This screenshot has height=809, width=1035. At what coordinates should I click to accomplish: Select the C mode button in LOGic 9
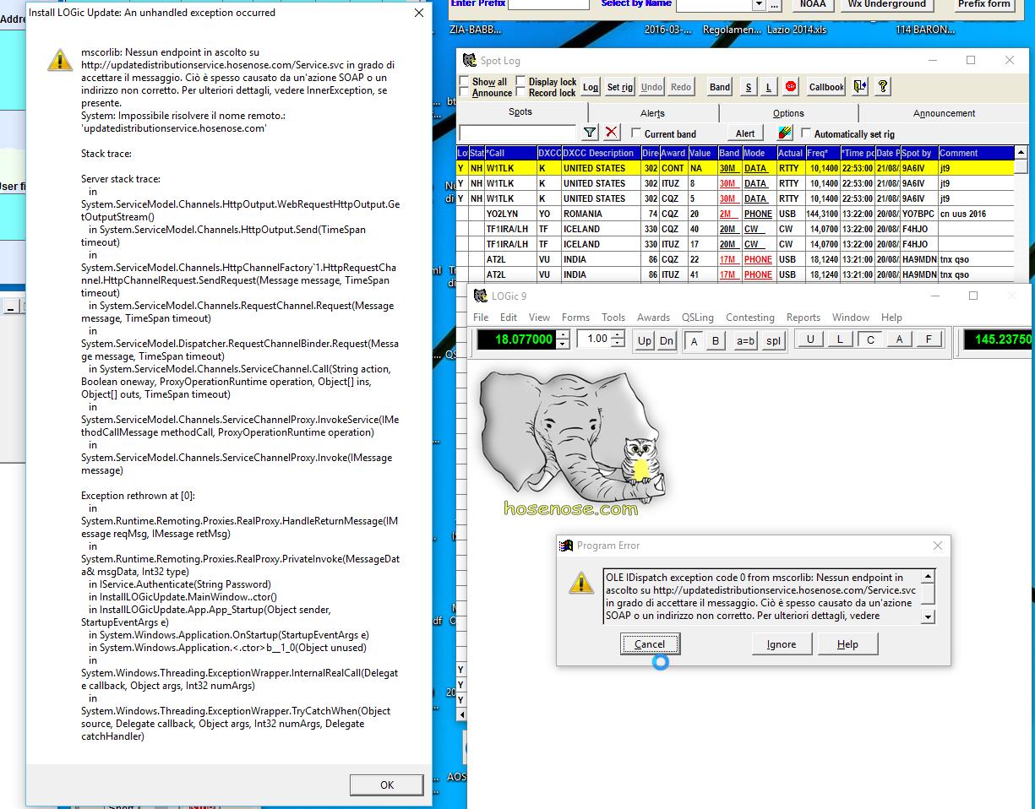[x=869, y=339]
